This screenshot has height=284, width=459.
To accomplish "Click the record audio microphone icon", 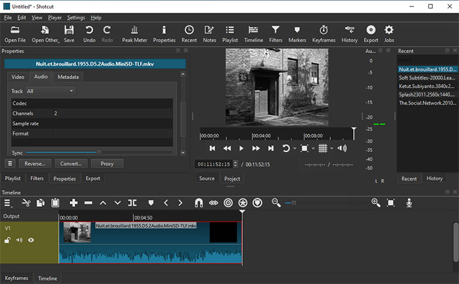I will click(409, 203).
